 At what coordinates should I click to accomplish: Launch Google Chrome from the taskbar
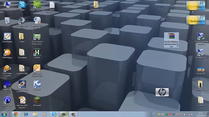16,114
